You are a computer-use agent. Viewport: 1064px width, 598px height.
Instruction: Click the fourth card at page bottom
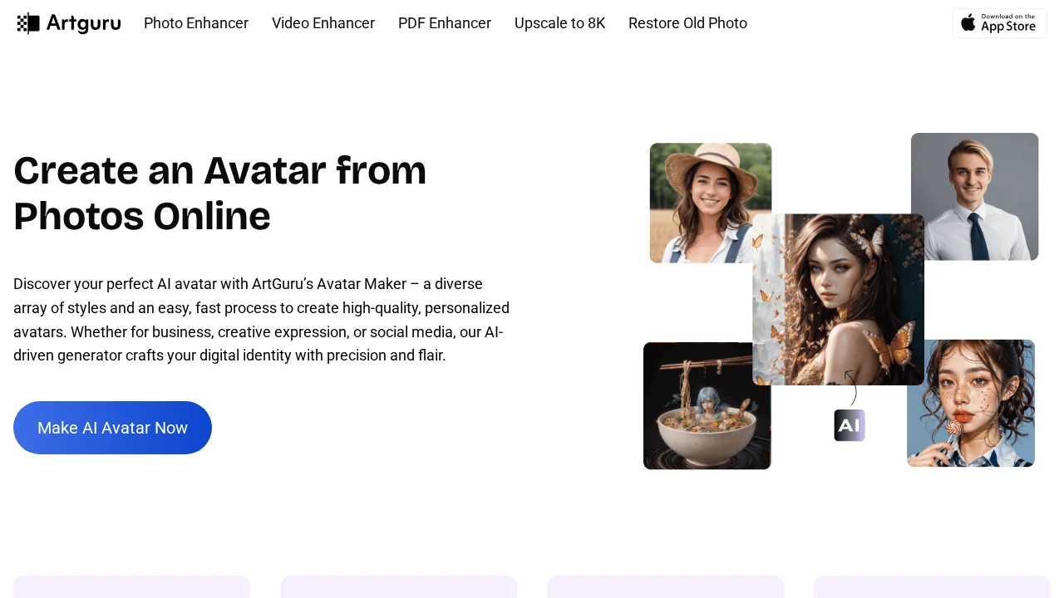point(931,590)
